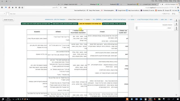Open the language dropdown in the site header
180x101 pixels.
coord(166,14)
